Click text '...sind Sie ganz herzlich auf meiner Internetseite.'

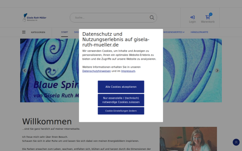click(x=51, y=129)
